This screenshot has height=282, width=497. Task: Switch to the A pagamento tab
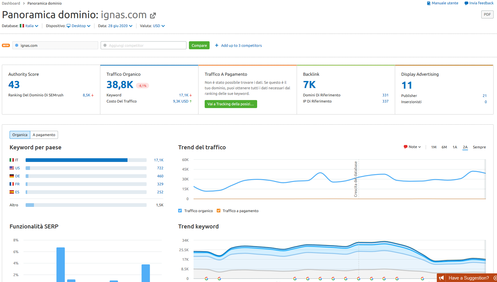pyautogui.click(x=44, y=135)
